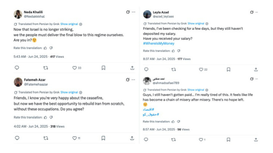
Task: Open more options menu on Fatemeh Azar's tweet
Action: pyautogui.click(x=133, y=80)
